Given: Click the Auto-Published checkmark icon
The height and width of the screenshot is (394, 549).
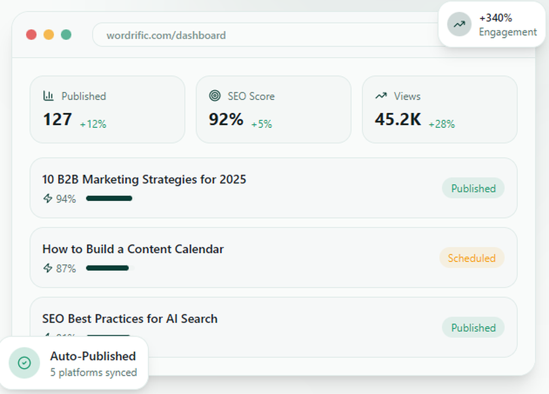Looking at the screenshot, I should (x=23, y=363).
